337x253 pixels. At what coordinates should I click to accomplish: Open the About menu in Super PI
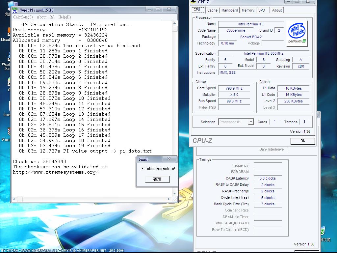coord(45,17)
